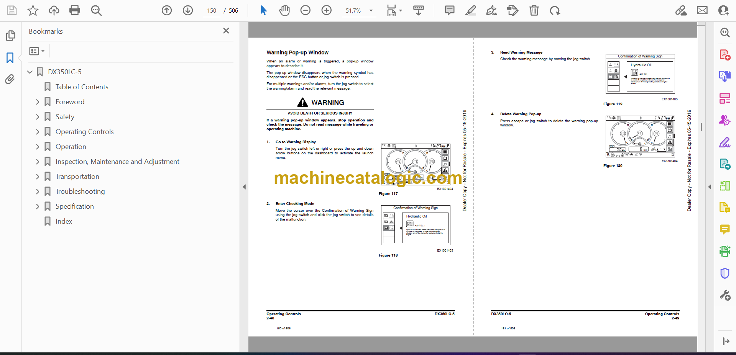Print the document

coord(75,10)
